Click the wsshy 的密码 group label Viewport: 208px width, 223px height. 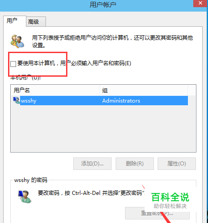point(31,180)
